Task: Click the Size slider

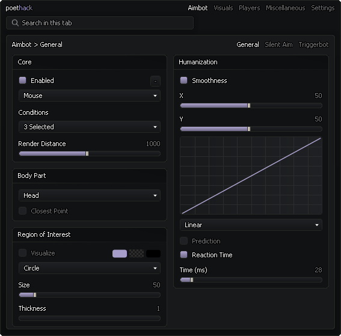Action: click(90, 295)
